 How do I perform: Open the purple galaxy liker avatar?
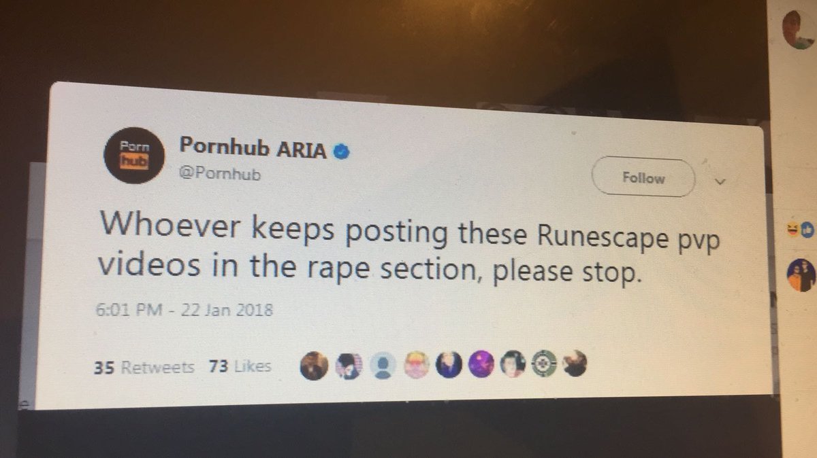(x=481, y=366)
